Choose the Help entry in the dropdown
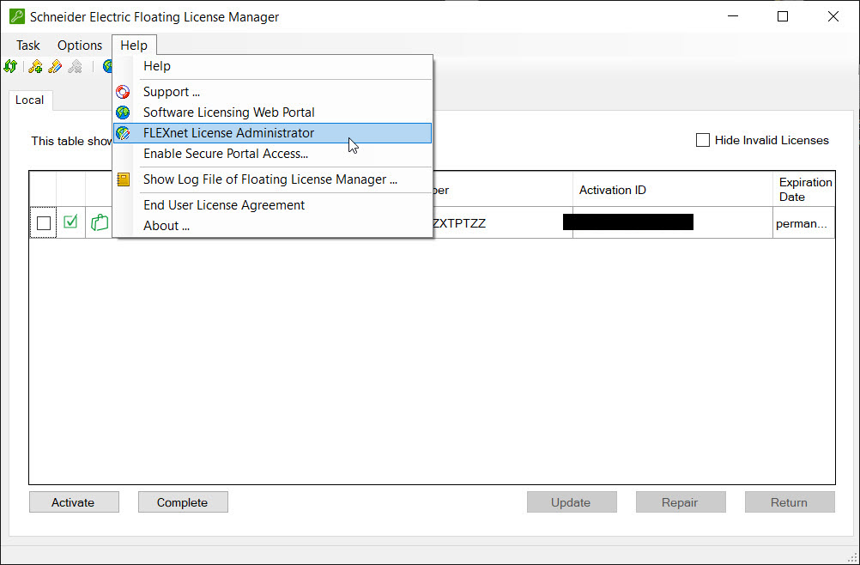The width and height of the screenshot is (860, 565). tap(273, 66)
